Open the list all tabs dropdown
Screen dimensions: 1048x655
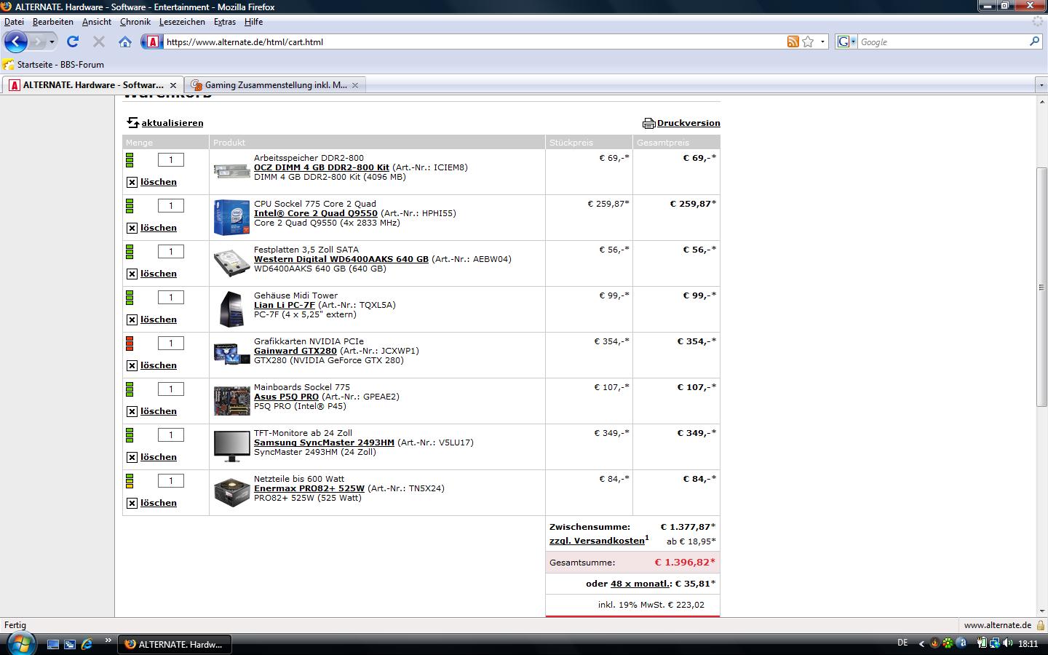coord(1041,85)
